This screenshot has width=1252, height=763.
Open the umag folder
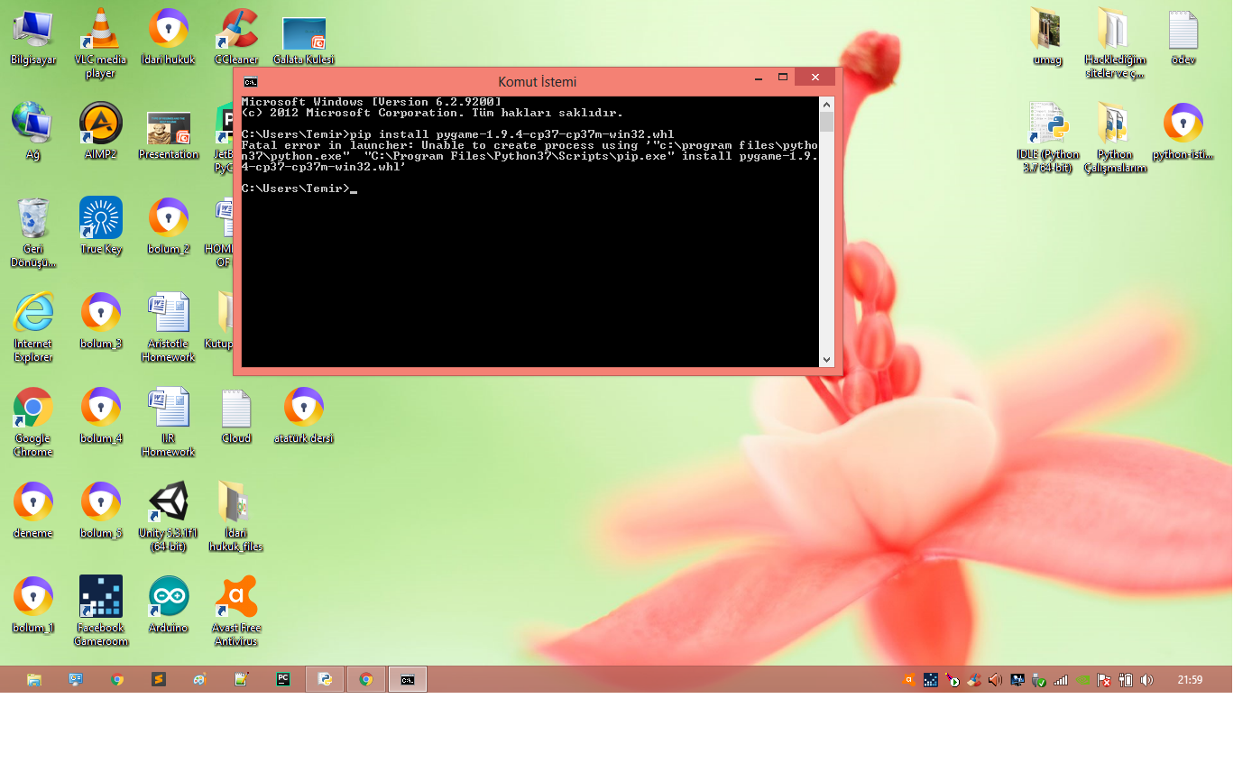tap(1046, 36)
